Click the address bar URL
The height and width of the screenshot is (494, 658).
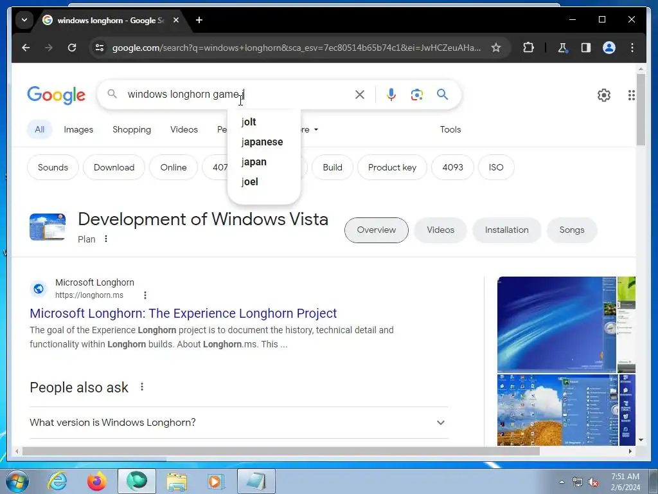tap(296, 48)
